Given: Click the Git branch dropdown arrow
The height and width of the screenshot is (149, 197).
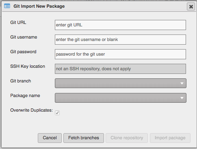Looking at the screenshot, I should 182,83.
